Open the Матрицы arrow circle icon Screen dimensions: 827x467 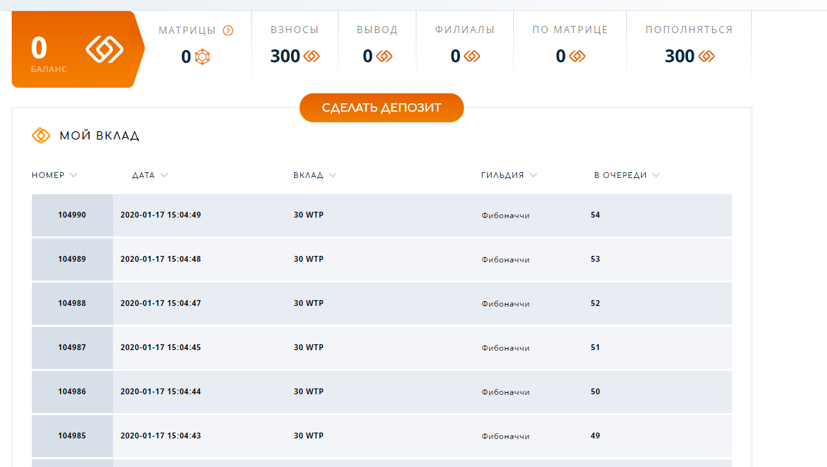pyautogui.click(x=228, y=31)
